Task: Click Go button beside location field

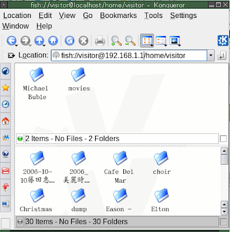Action: (221, 56)
